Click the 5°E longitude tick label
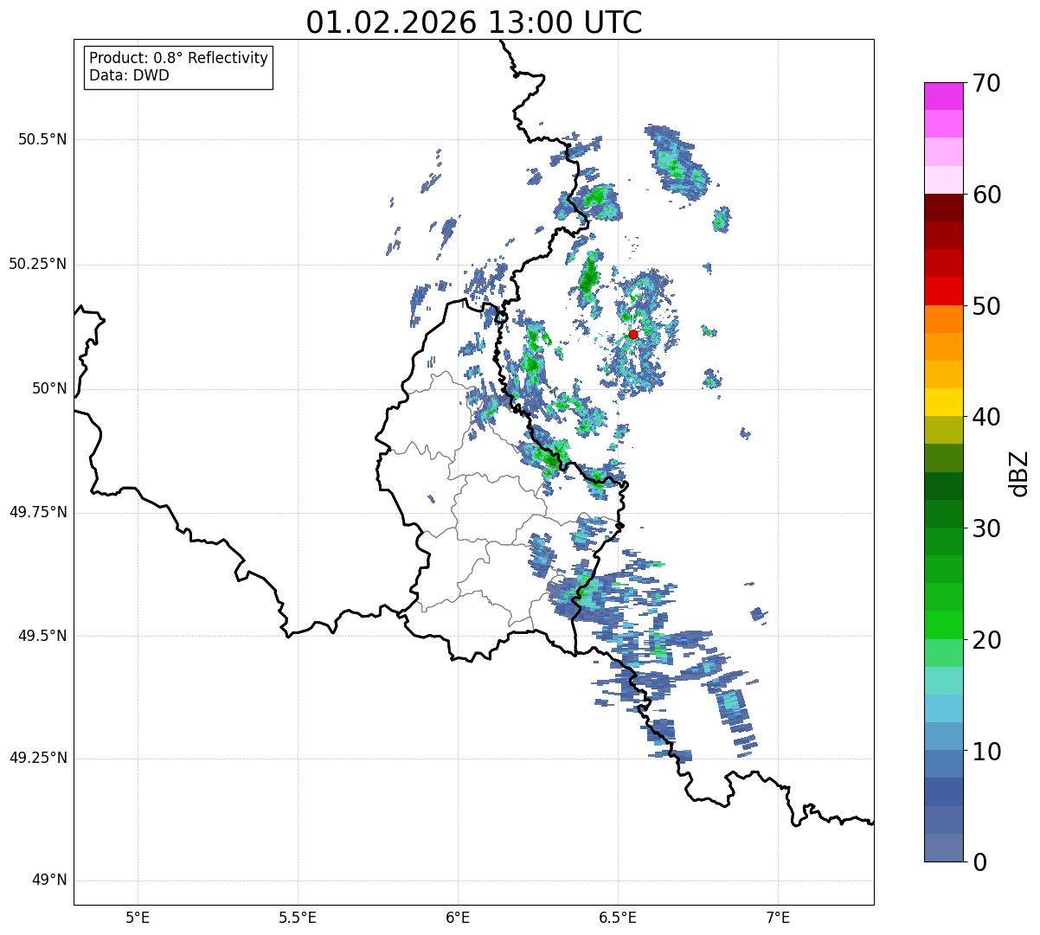 [x=138, y=917]
